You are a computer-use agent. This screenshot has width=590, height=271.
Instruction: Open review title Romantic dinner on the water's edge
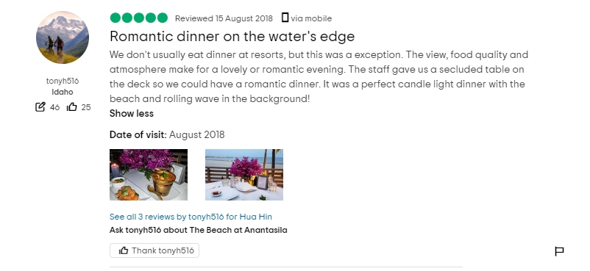tap(232, 37)
